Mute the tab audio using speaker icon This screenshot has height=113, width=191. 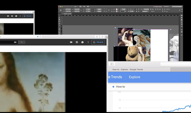pyautogui.click(x=38, y=37)
